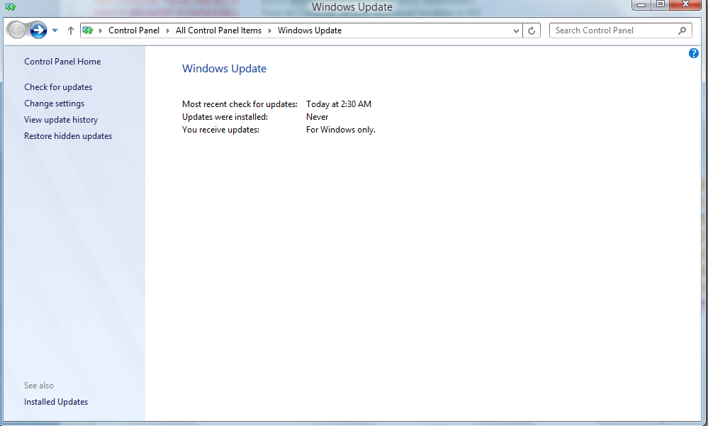Open the recent locations dropdown arrow
The width and height of the screenshot is (708, 426).
tap(55, 30)
